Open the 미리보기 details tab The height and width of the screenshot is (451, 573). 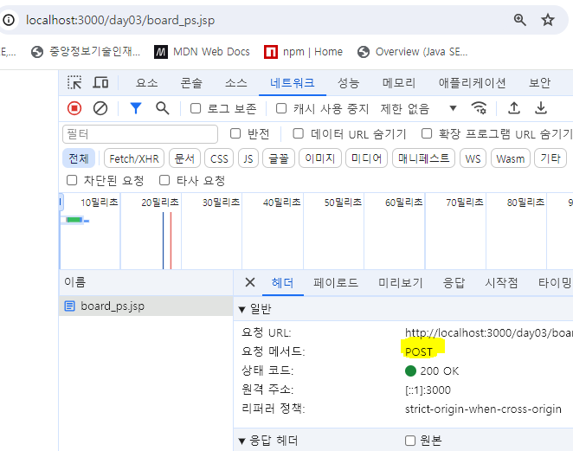click(400, 282)
